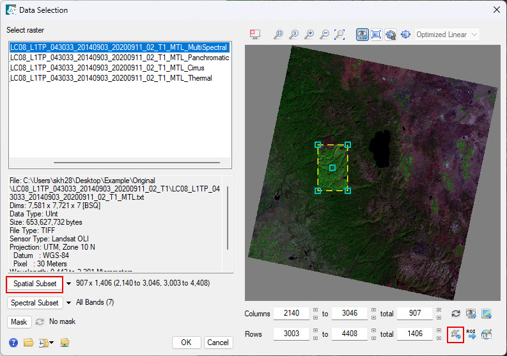Click the remote dataset network folder icon
The height and width of the screenshot is (356, 507).
65,343
